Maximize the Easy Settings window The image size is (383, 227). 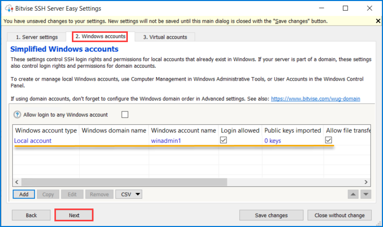coord(346,8)
